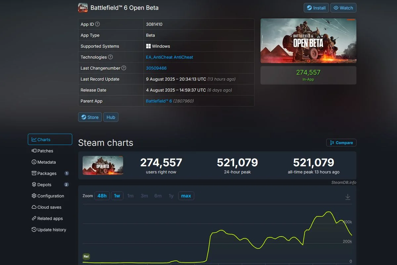Screen dimensions: 397x265
Task: Set chart zoom to max
Action: 186,196
